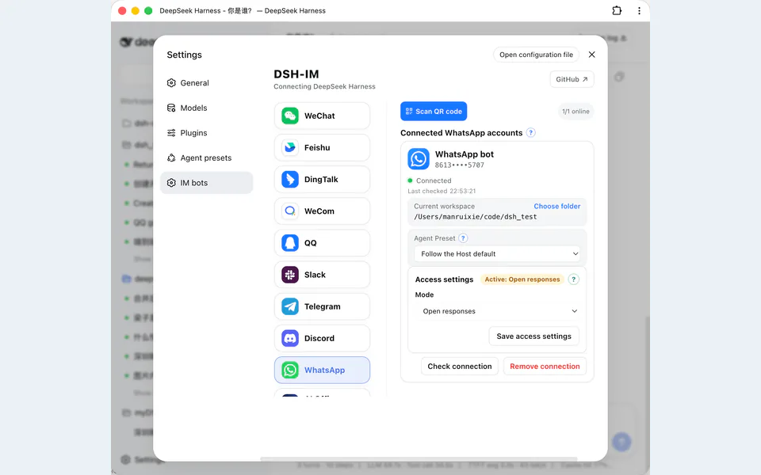Open the Mode Open responses dropdown

[497, 311]
